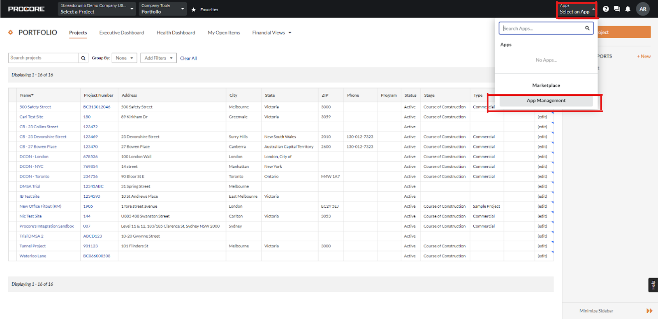This screenshot has height=319, width=658.
Task: Show notifications with the bell icon
Action: [x=628, y=9]
